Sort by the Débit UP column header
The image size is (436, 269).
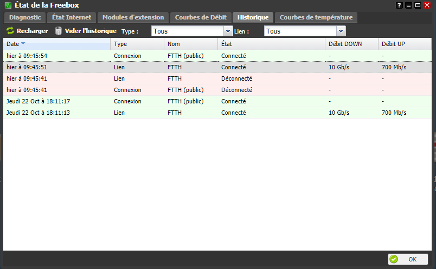[405, 44]
